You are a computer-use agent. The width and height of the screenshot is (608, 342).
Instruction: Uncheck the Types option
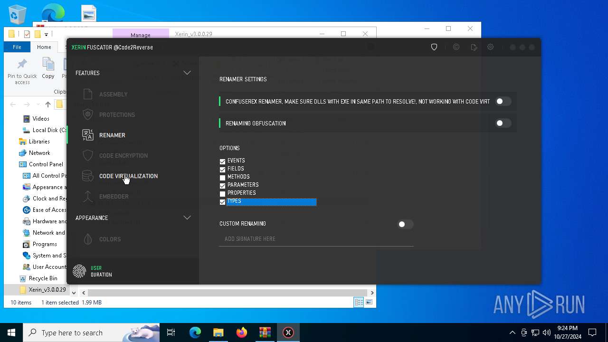tap(222, 202)
